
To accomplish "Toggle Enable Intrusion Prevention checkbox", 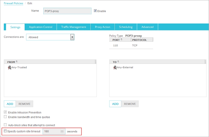I will 5,112.
